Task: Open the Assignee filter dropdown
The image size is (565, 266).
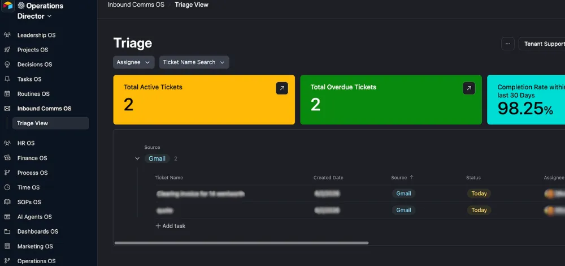Action: coord(133,62)
